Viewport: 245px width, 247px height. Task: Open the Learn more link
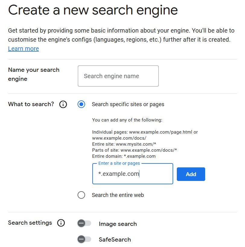point(23,49)
